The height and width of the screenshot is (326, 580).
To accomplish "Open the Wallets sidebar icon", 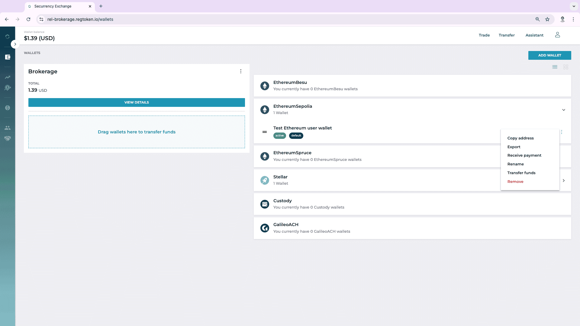I will (x=8, y=57).
